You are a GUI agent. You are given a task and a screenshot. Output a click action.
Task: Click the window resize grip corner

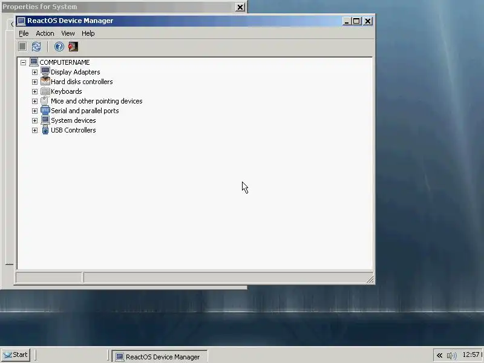click(x=370, y=279)
